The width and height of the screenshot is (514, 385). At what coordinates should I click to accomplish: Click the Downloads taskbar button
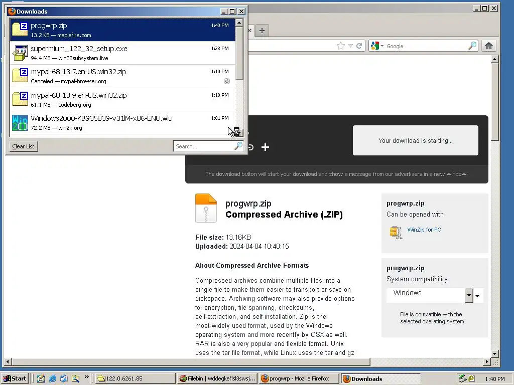tap(380, 378)
